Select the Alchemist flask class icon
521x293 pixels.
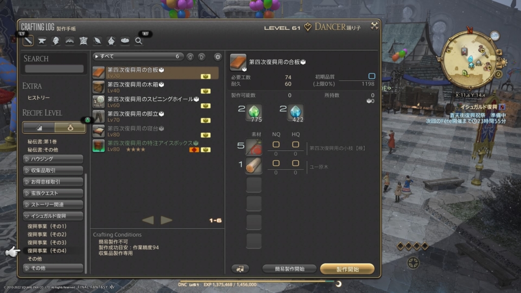tap(111, 41)
